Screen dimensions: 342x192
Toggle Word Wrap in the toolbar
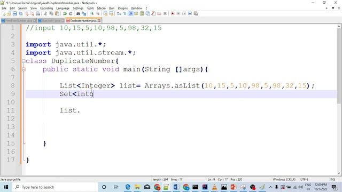[x=119, y=14]
